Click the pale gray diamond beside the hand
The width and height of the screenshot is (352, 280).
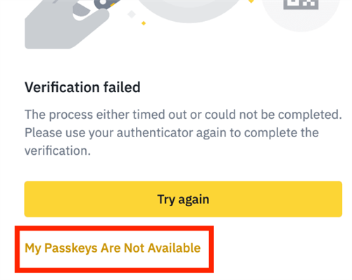click(x=132, y=15)
